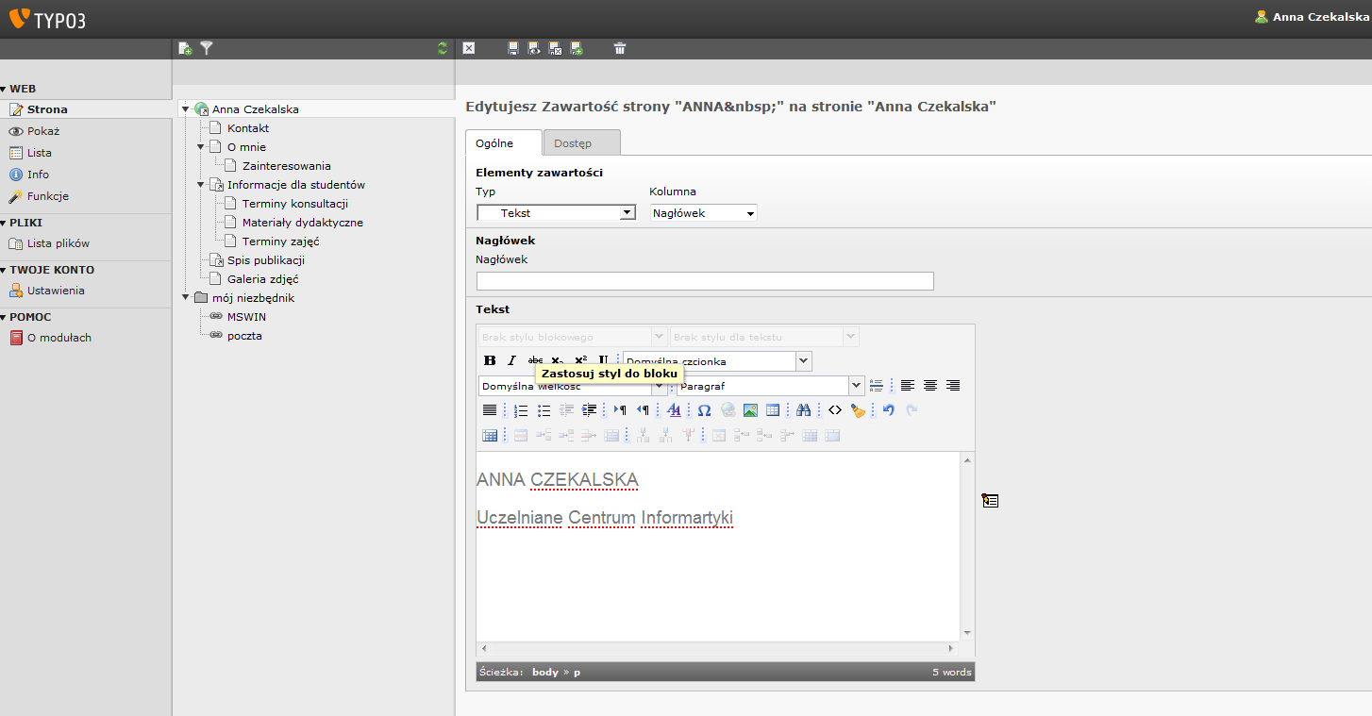Screen dimensions: 1372x716
Task: Collapse Informacje dla studentów tree node
Action: [x=201, y=185]
